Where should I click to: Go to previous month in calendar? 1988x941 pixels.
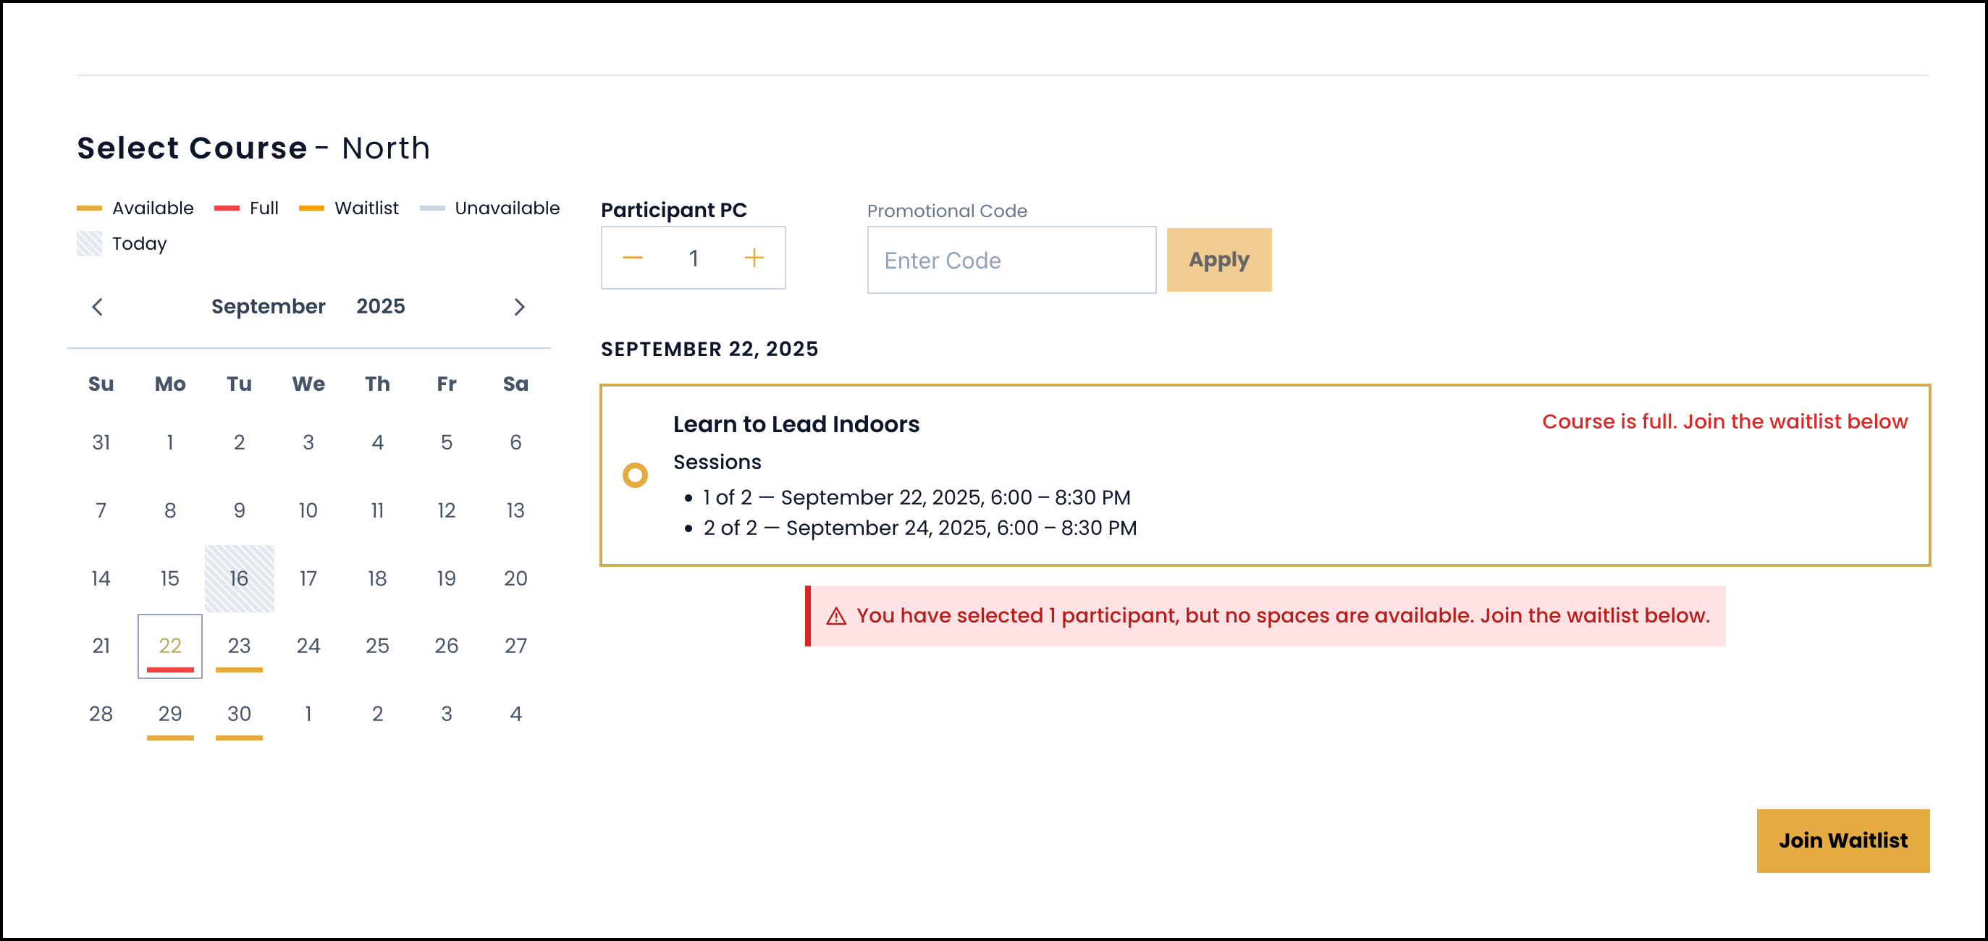[97, 307]
